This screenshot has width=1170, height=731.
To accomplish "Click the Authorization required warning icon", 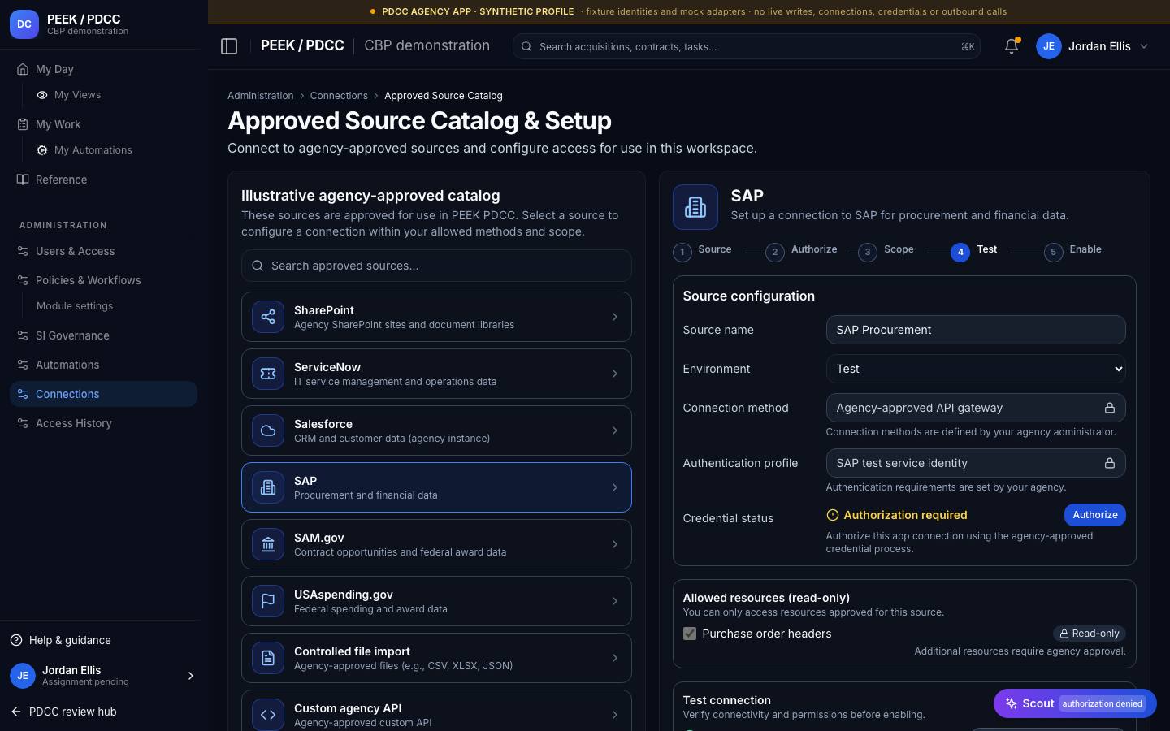I will [x=832, y=515].
